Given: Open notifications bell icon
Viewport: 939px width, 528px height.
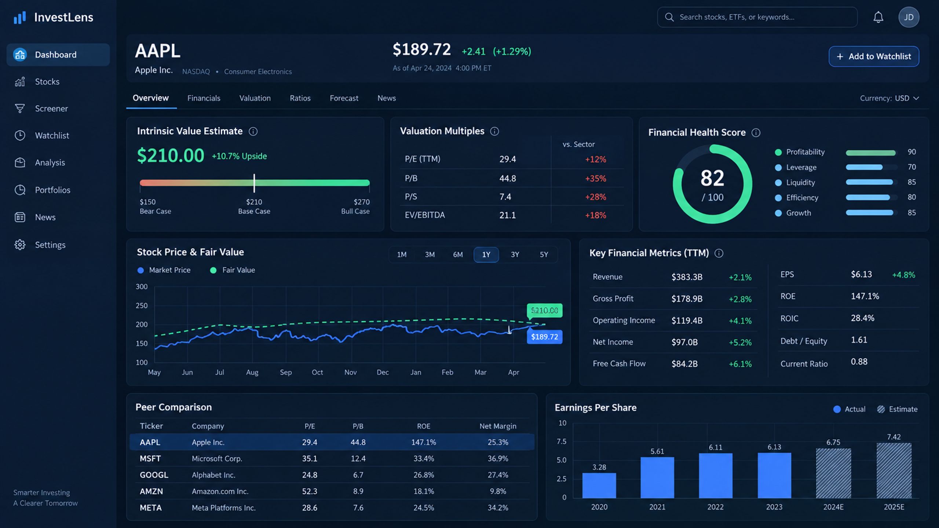Looking at the screenshot, I should coord(878,17).
